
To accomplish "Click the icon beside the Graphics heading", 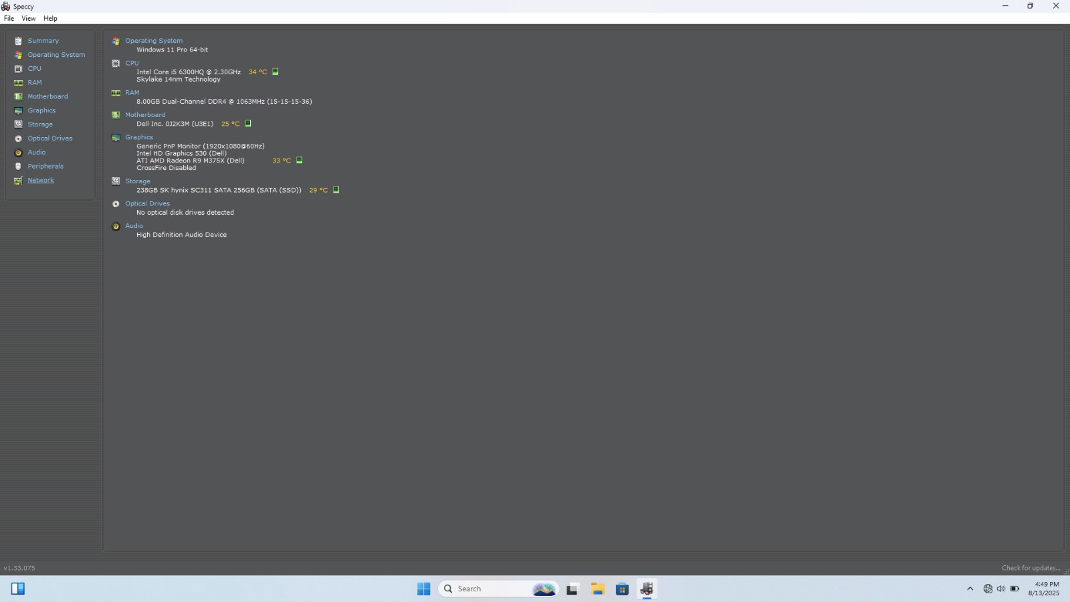I will (x=116, y=137).
